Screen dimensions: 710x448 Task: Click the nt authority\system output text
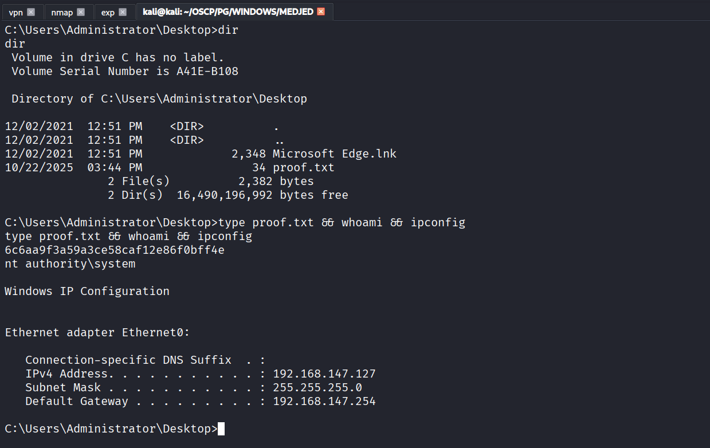[70, 264]
